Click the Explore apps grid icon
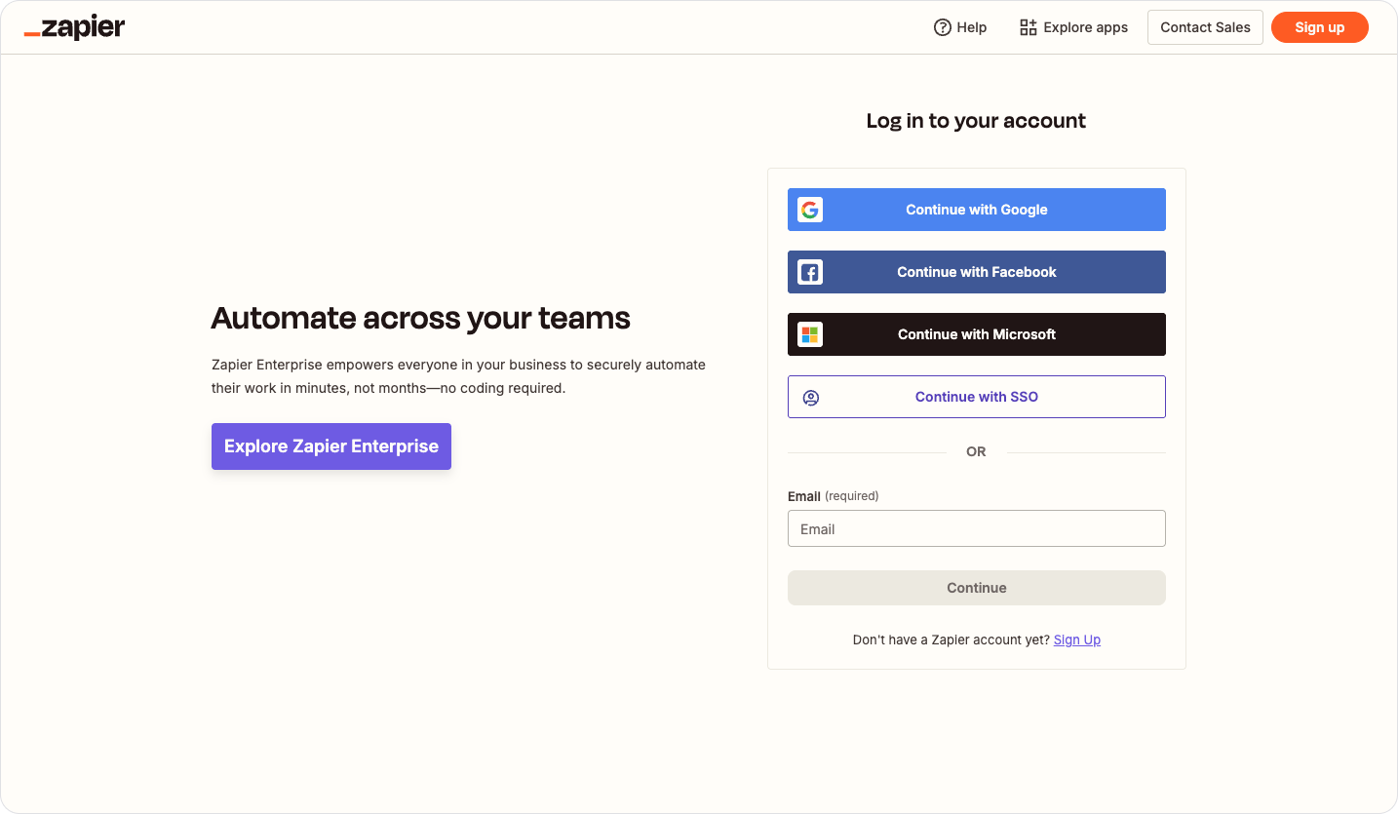Image resolution: width=1398 pixels, height=814 pixels. click(x=1028, y=27)
